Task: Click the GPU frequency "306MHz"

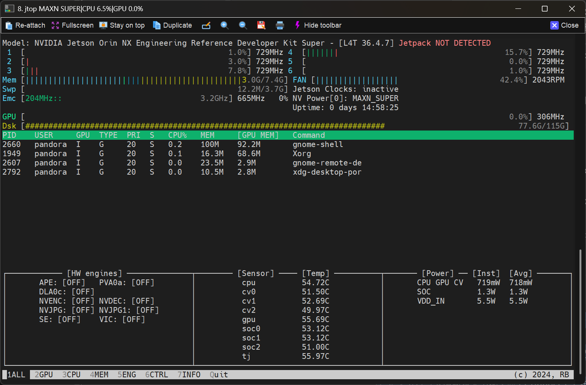Action: coord(551,117)
